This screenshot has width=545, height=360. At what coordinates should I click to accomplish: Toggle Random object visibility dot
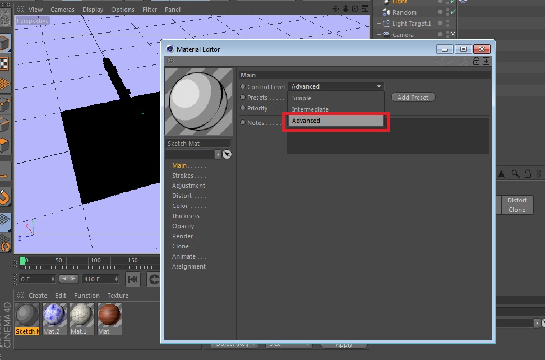coord(440,12)
